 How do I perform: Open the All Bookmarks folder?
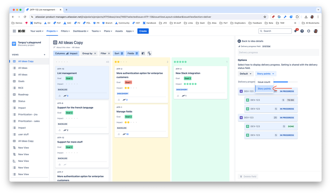pyautogui.click(x=310, y=23)
